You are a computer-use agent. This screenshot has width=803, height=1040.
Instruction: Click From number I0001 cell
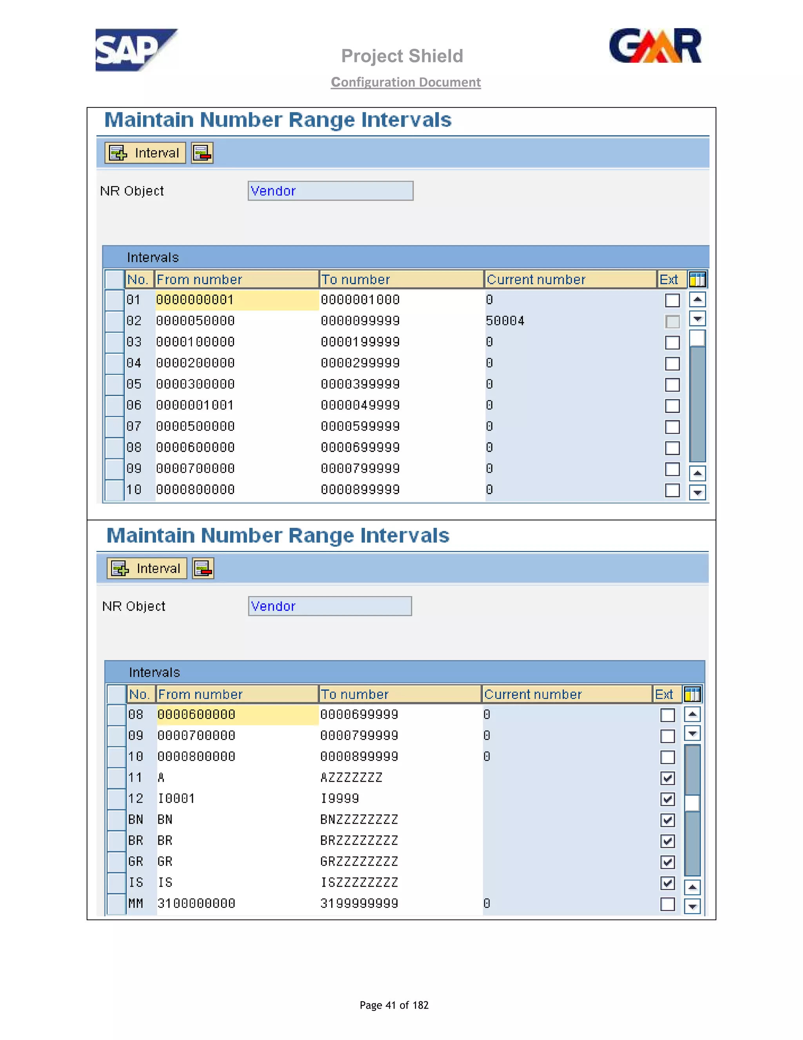(x=237, y=799)
